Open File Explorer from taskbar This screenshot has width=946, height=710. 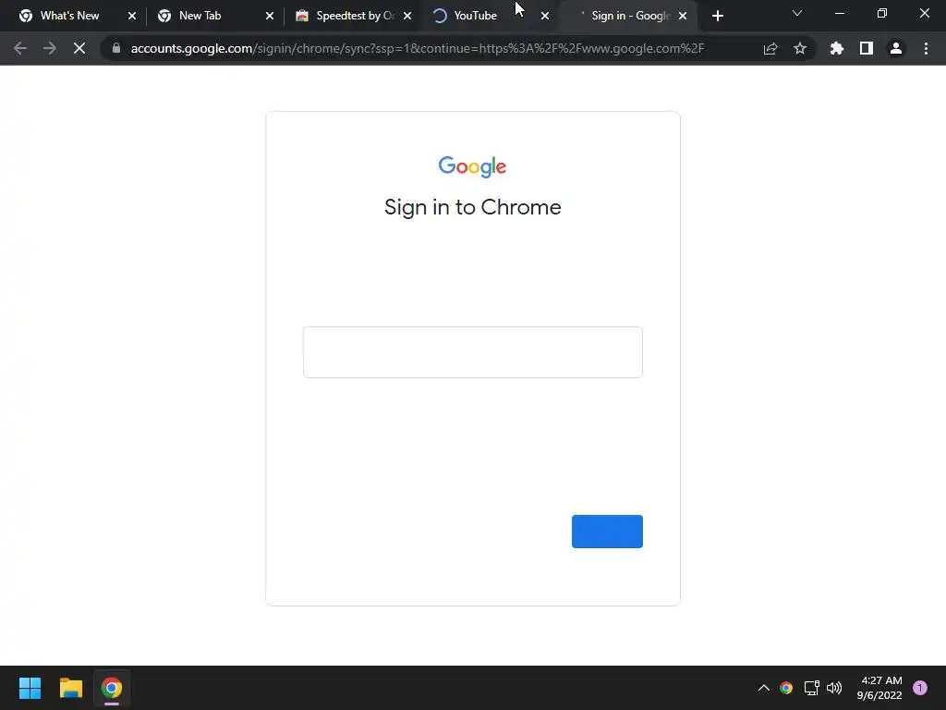(70, 688)
